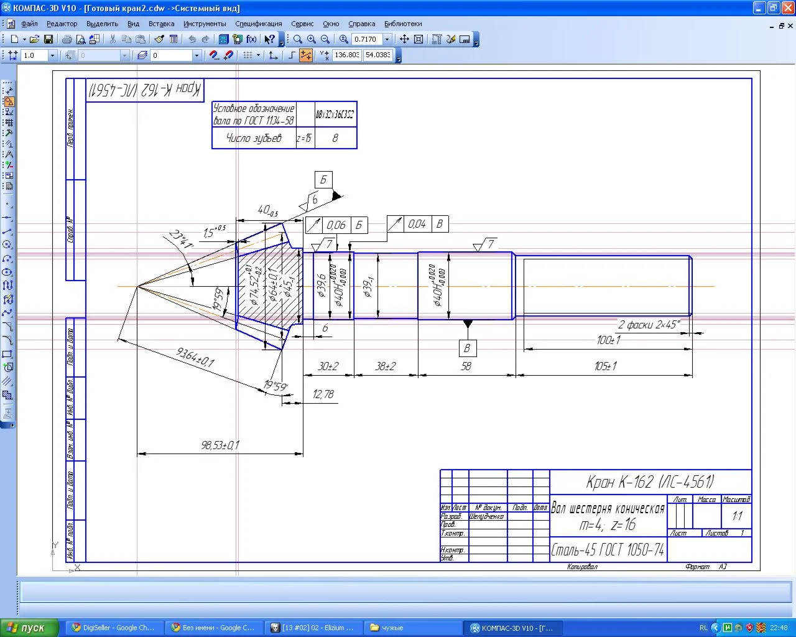Image resolution: width=796 pixels, height=637 pixels.
Task: Click the Save document icon
Action: [48, 39]
